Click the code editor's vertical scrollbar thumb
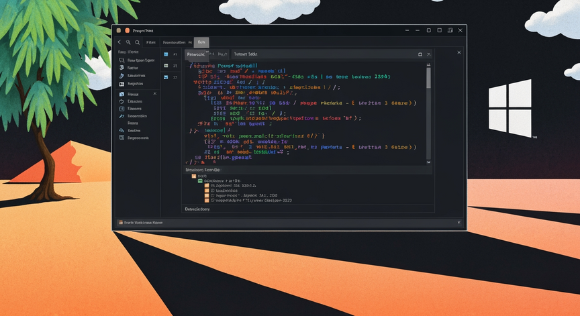 click(x=429, y=78)
